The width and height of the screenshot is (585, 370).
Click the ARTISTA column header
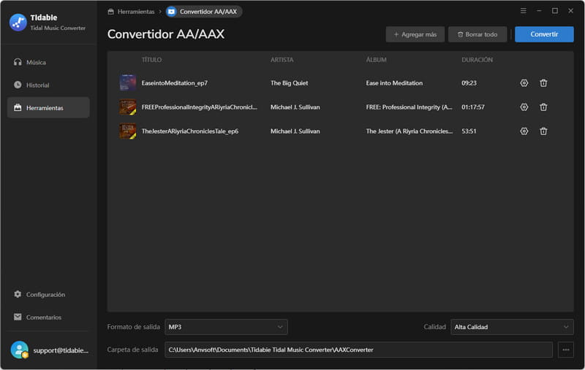click(x=282, y=60)
